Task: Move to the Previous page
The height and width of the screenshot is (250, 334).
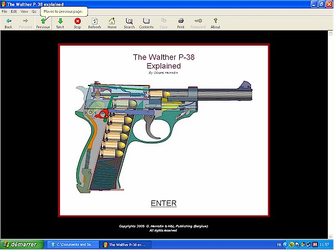Action: pyautogui.click(x=43, y=23)
